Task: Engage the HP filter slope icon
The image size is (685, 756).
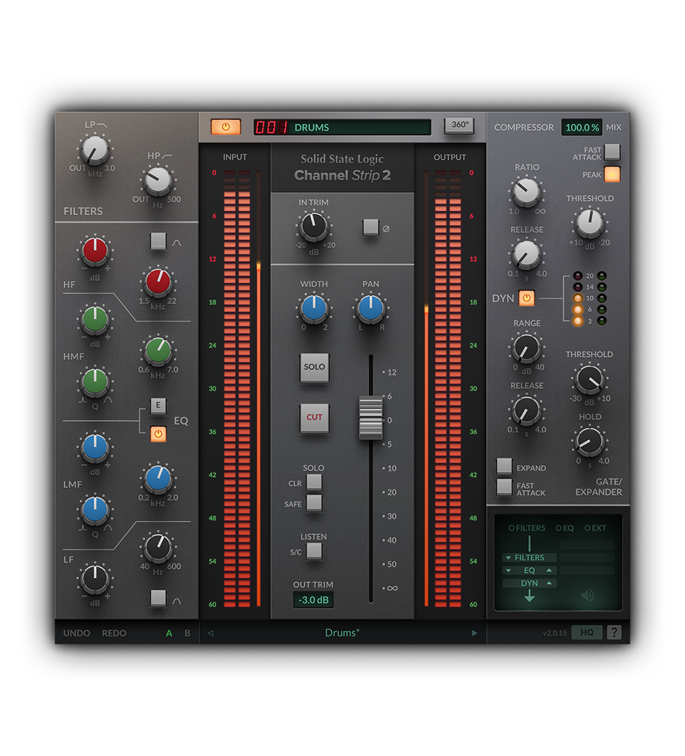Action: point(166,155)
